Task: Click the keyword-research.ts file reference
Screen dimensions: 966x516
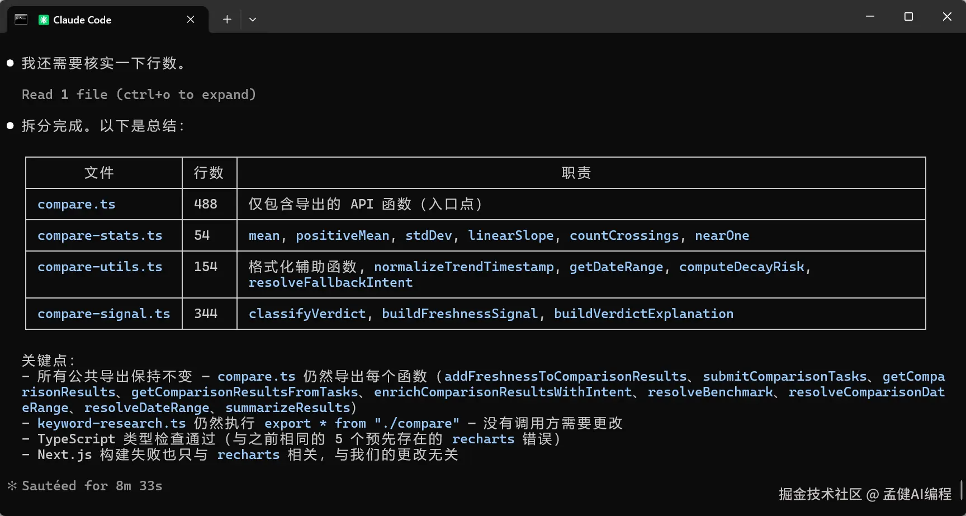Action: [x=111, y=423]
